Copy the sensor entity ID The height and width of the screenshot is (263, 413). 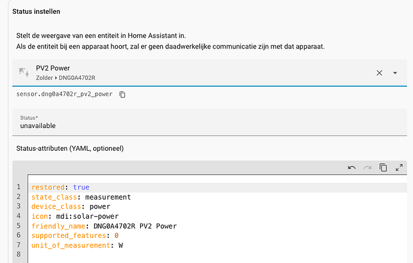click(122, 94)
